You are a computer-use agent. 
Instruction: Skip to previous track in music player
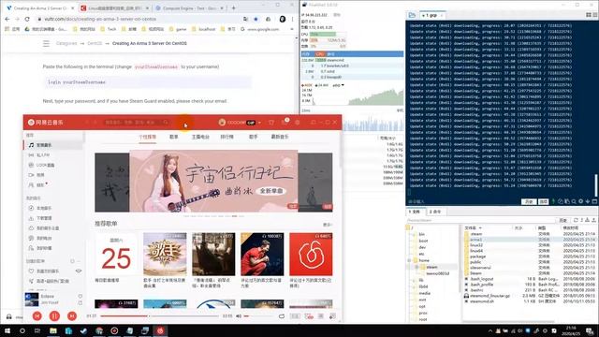37,316
